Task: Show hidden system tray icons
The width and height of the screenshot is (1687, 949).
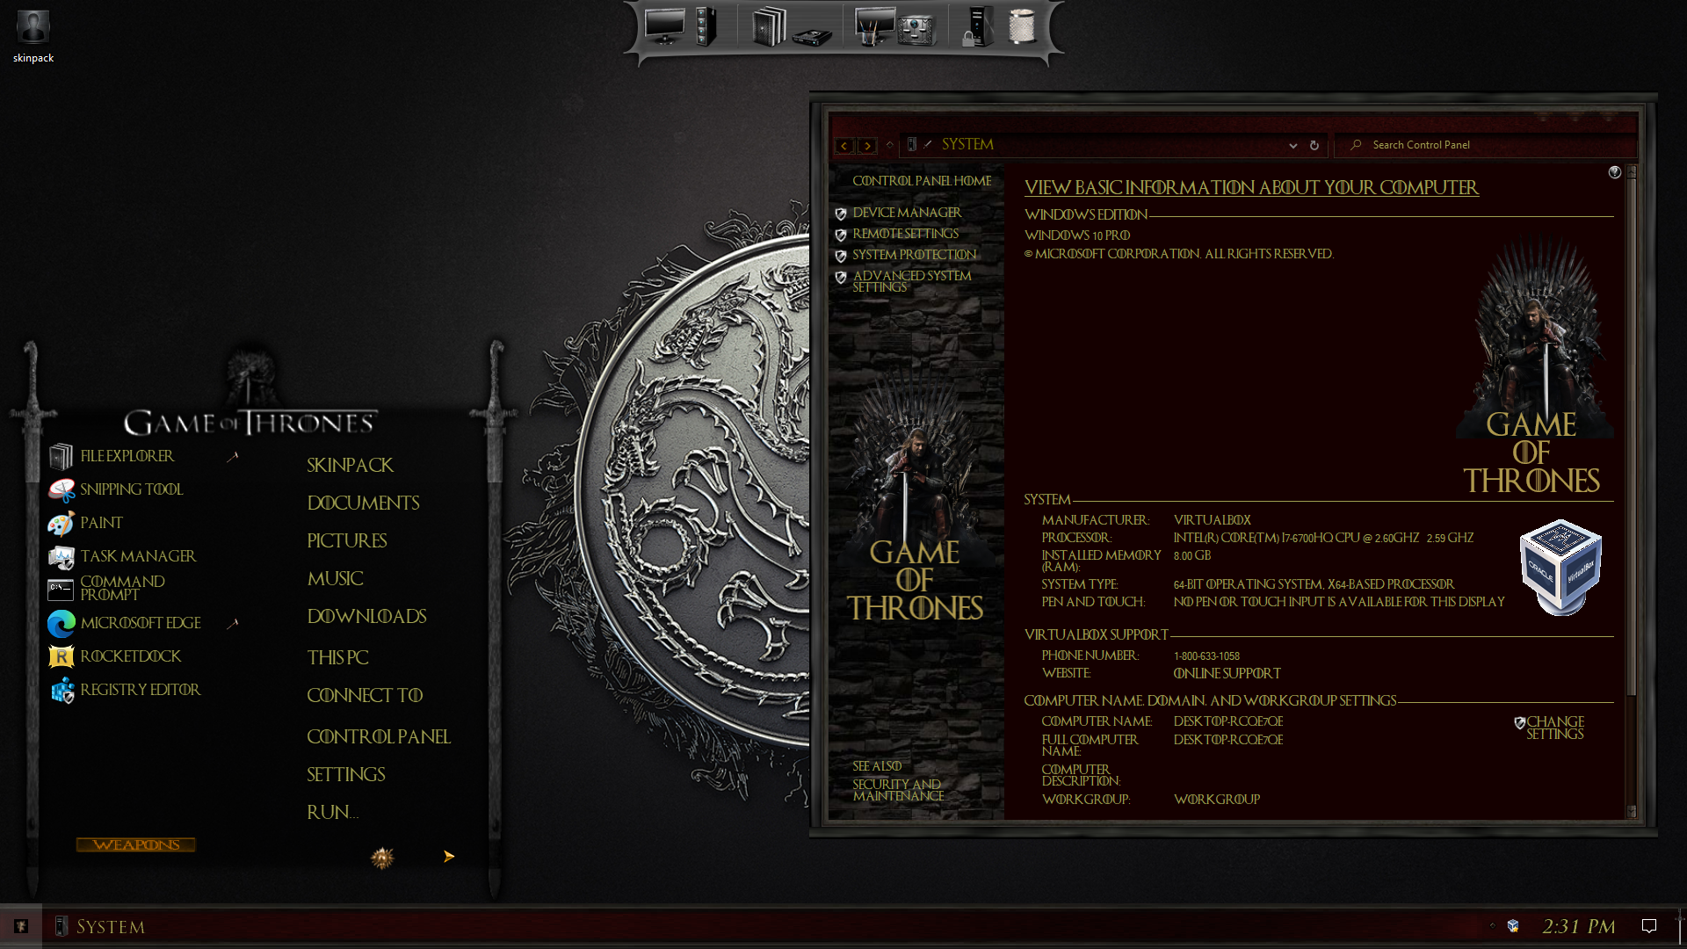Action: click(1492, 925)
